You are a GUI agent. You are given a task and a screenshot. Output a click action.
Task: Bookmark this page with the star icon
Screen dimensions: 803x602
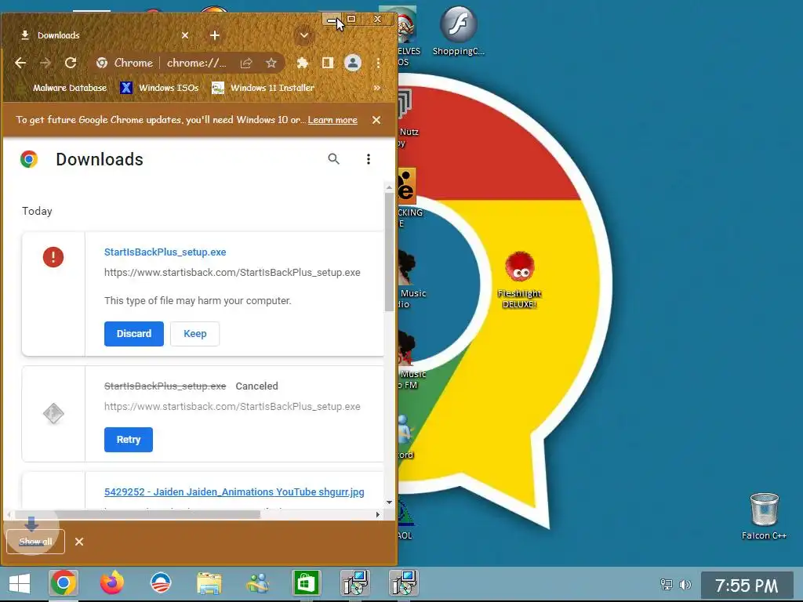pos(271,63)
